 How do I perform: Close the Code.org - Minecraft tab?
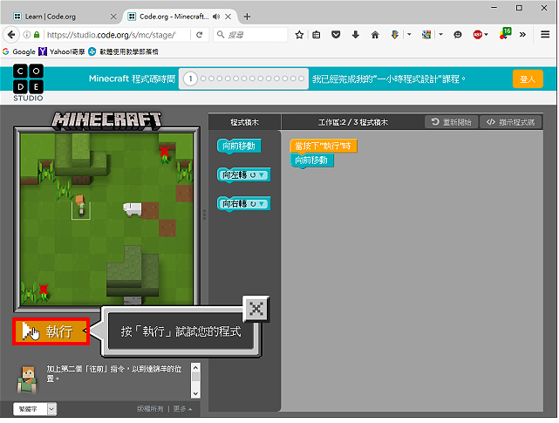click(x=228, y=17)
